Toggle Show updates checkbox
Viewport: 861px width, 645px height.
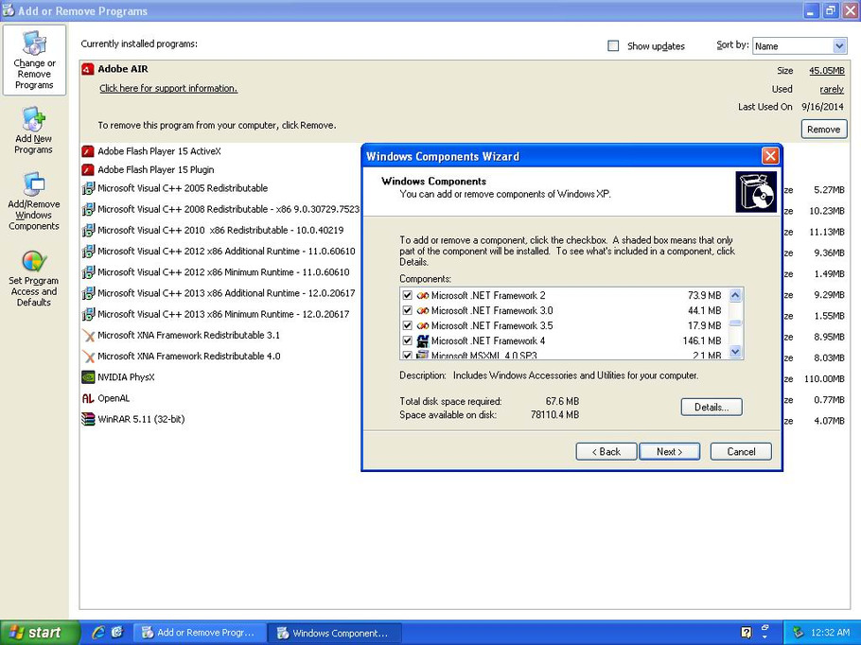613,46
